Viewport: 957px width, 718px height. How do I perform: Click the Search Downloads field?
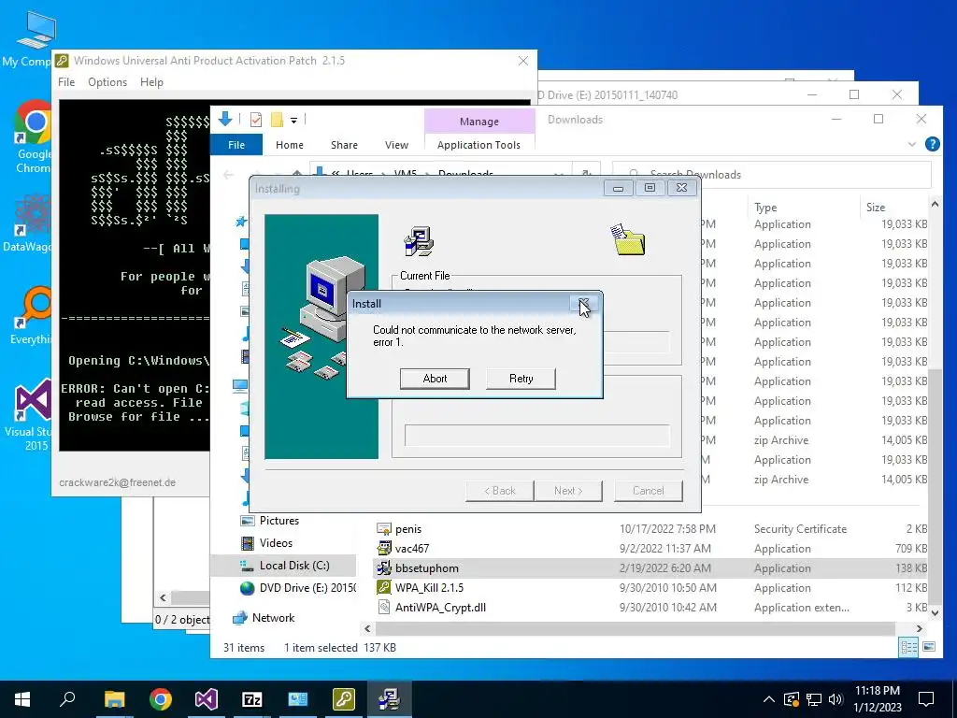click(772, 174)
